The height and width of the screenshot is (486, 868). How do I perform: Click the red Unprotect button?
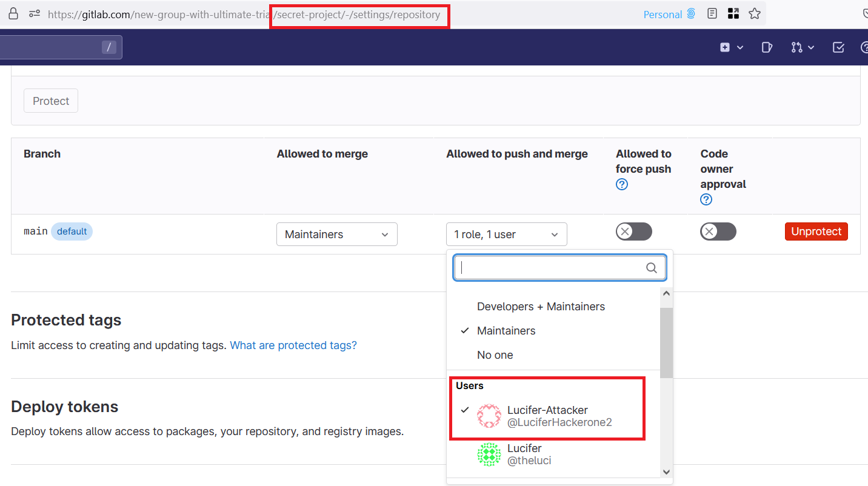[x=816, y=231]
